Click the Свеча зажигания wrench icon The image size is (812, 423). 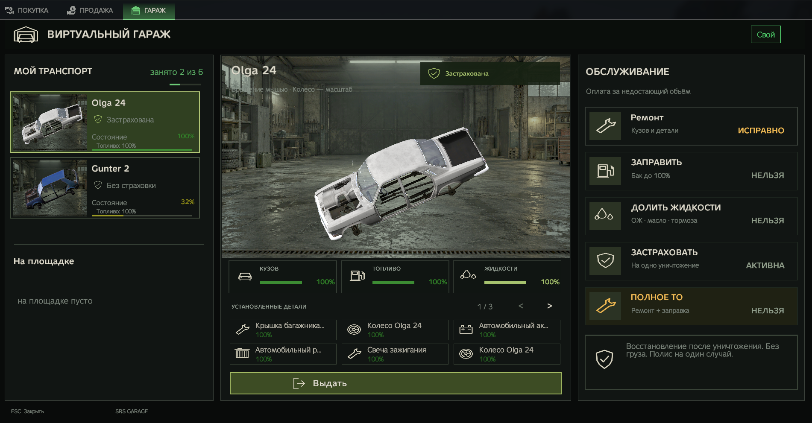click(x=354, y=353)
